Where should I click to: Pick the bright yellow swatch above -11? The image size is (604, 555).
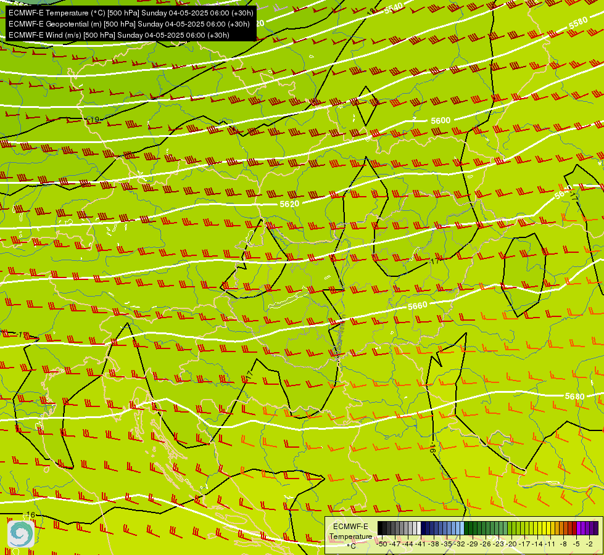548,528
